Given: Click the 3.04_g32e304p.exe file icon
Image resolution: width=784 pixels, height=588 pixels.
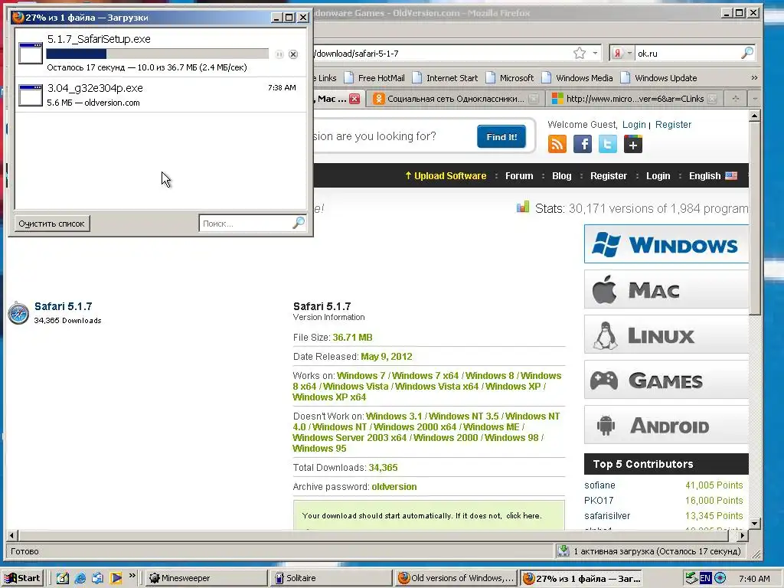Looking at the screenshot, I should 31,95.
